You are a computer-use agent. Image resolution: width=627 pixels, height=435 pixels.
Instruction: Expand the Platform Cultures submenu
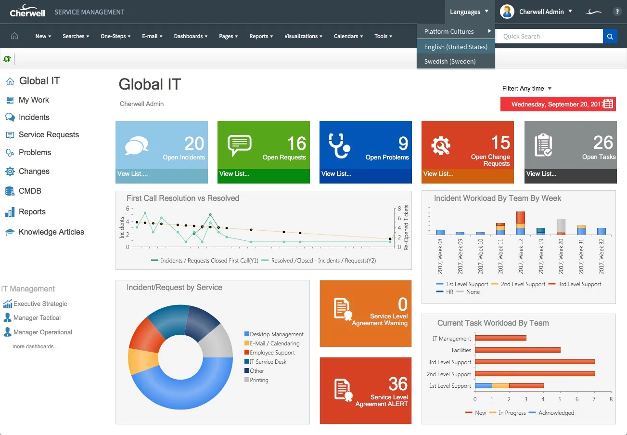click(456, 31)
